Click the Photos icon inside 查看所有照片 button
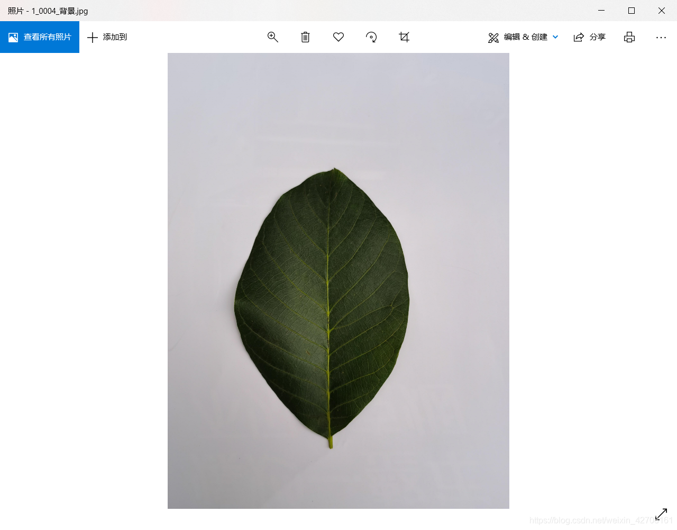The width and height of the screenshot is (677, 530). tap(13, 37)
